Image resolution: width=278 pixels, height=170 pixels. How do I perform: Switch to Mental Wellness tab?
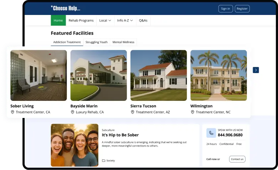coord(123,42)
